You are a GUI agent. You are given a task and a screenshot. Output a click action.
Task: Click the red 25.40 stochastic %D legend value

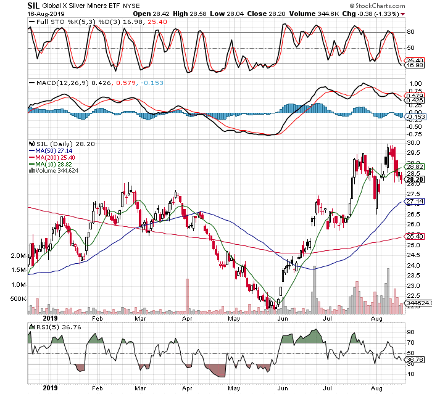(x=157, y=22)
